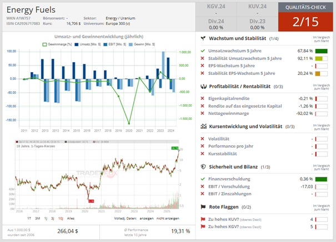The height and width of the screenshot is (242, 336).
Task: Click the ISIN CA2926717083 text
Action: tap(23, 23)
